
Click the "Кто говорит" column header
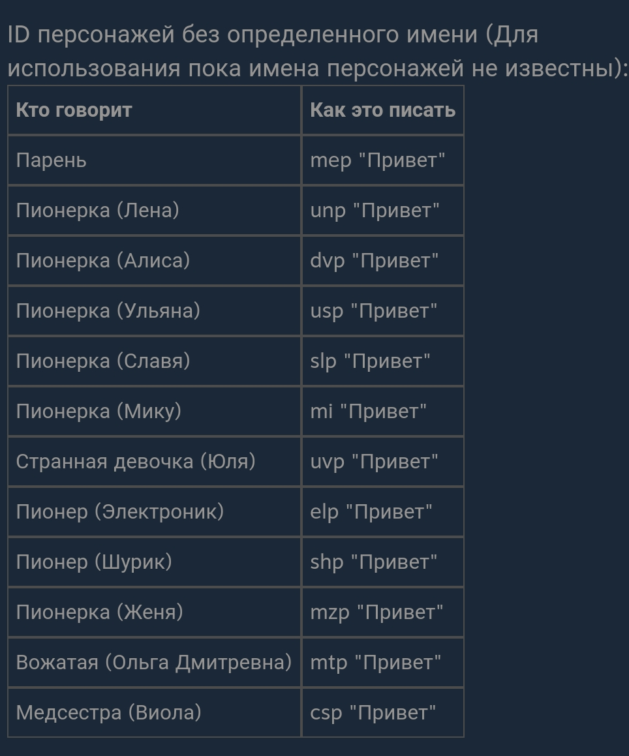click(x=74, y=110)
